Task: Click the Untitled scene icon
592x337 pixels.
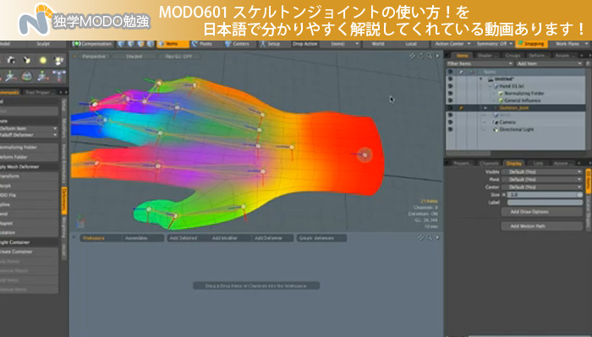Action: coord(491,79)
